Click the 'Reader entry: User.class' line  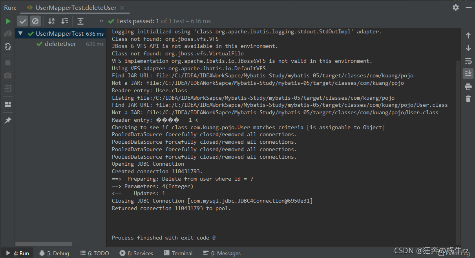tap(150, 90)
